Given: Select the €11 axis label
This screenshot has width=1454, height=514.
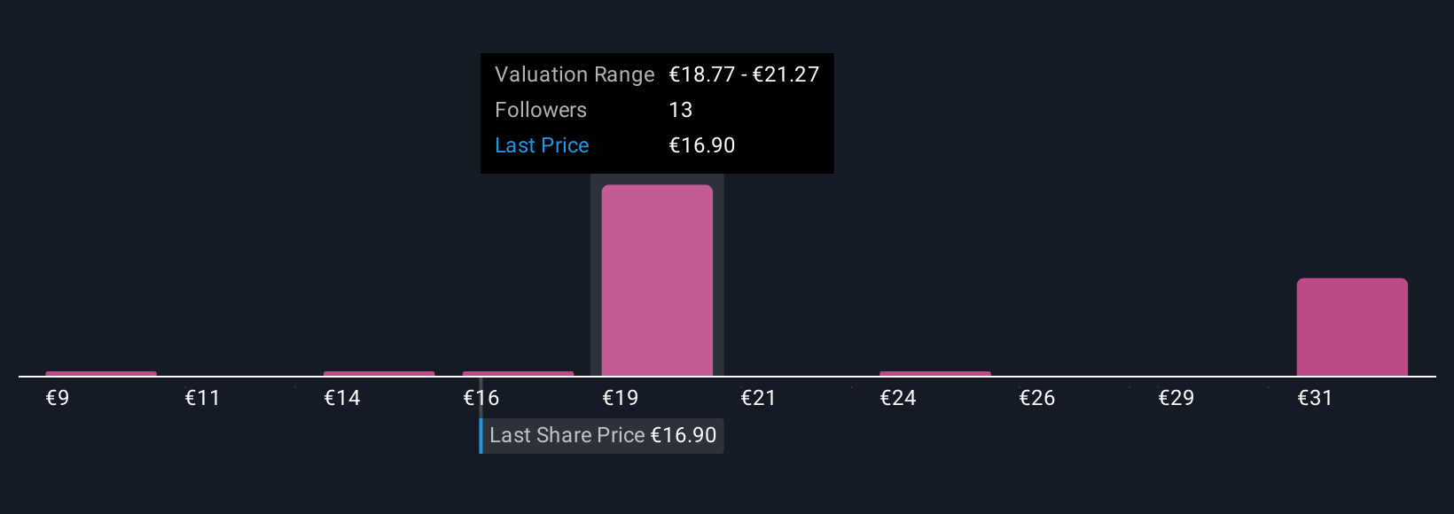Looking at the screenshot, I should click(202, 398).
